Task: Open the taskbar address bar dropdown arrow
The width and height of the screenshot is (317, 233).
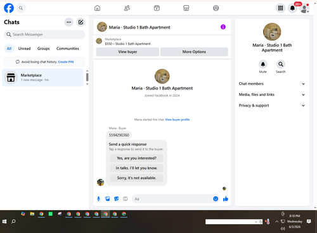Action: (x=256, y=222)
